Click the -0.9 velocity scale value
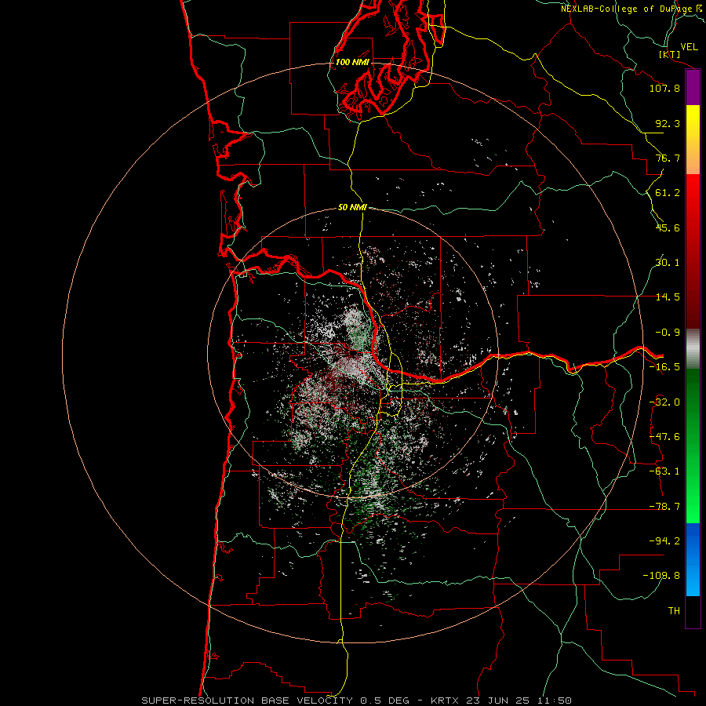Screen dimensions: 706x706 click(668, 333)
